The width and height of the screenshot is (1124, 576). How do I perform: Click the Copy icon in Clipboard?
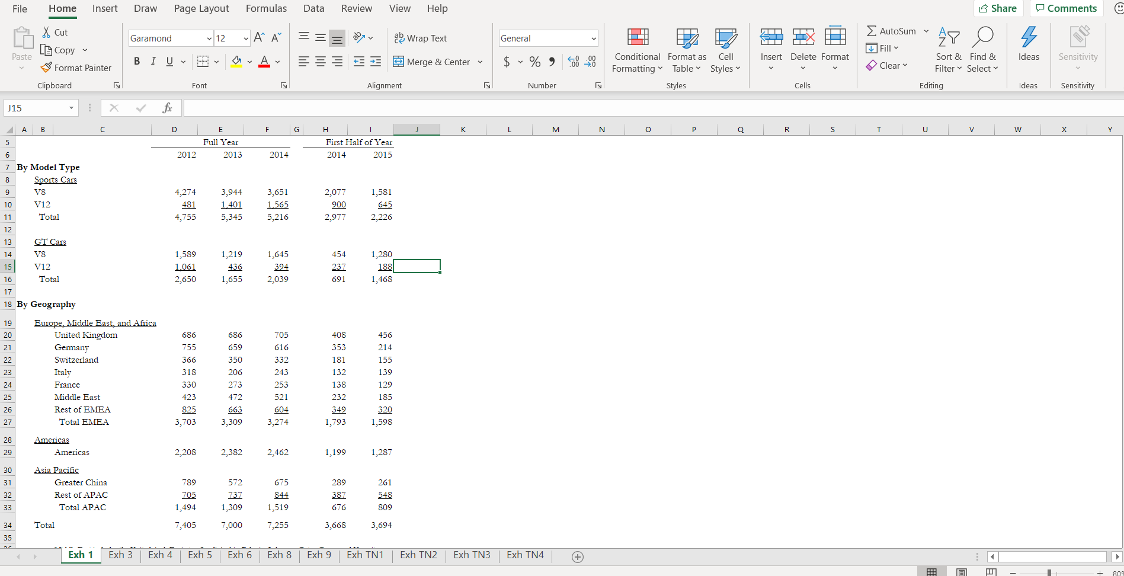(46, 50)
